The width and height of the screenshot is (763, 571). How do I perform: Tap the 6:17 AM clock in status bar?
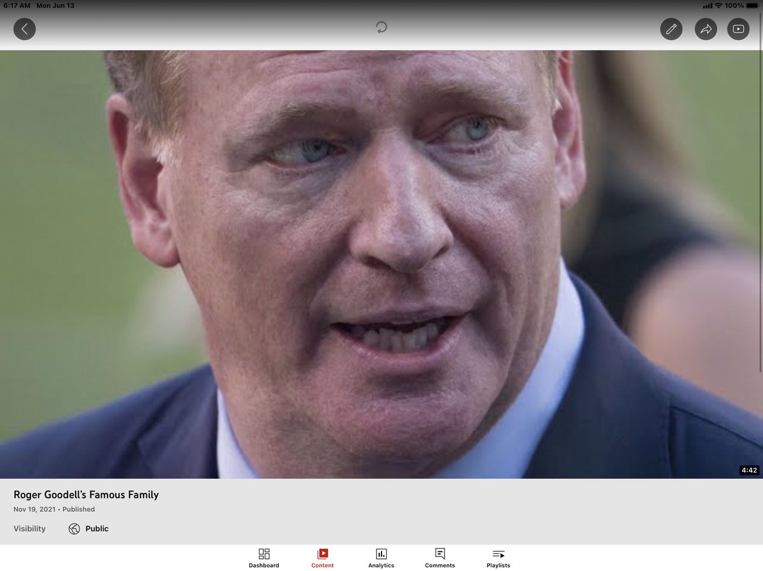coord(16,6)
